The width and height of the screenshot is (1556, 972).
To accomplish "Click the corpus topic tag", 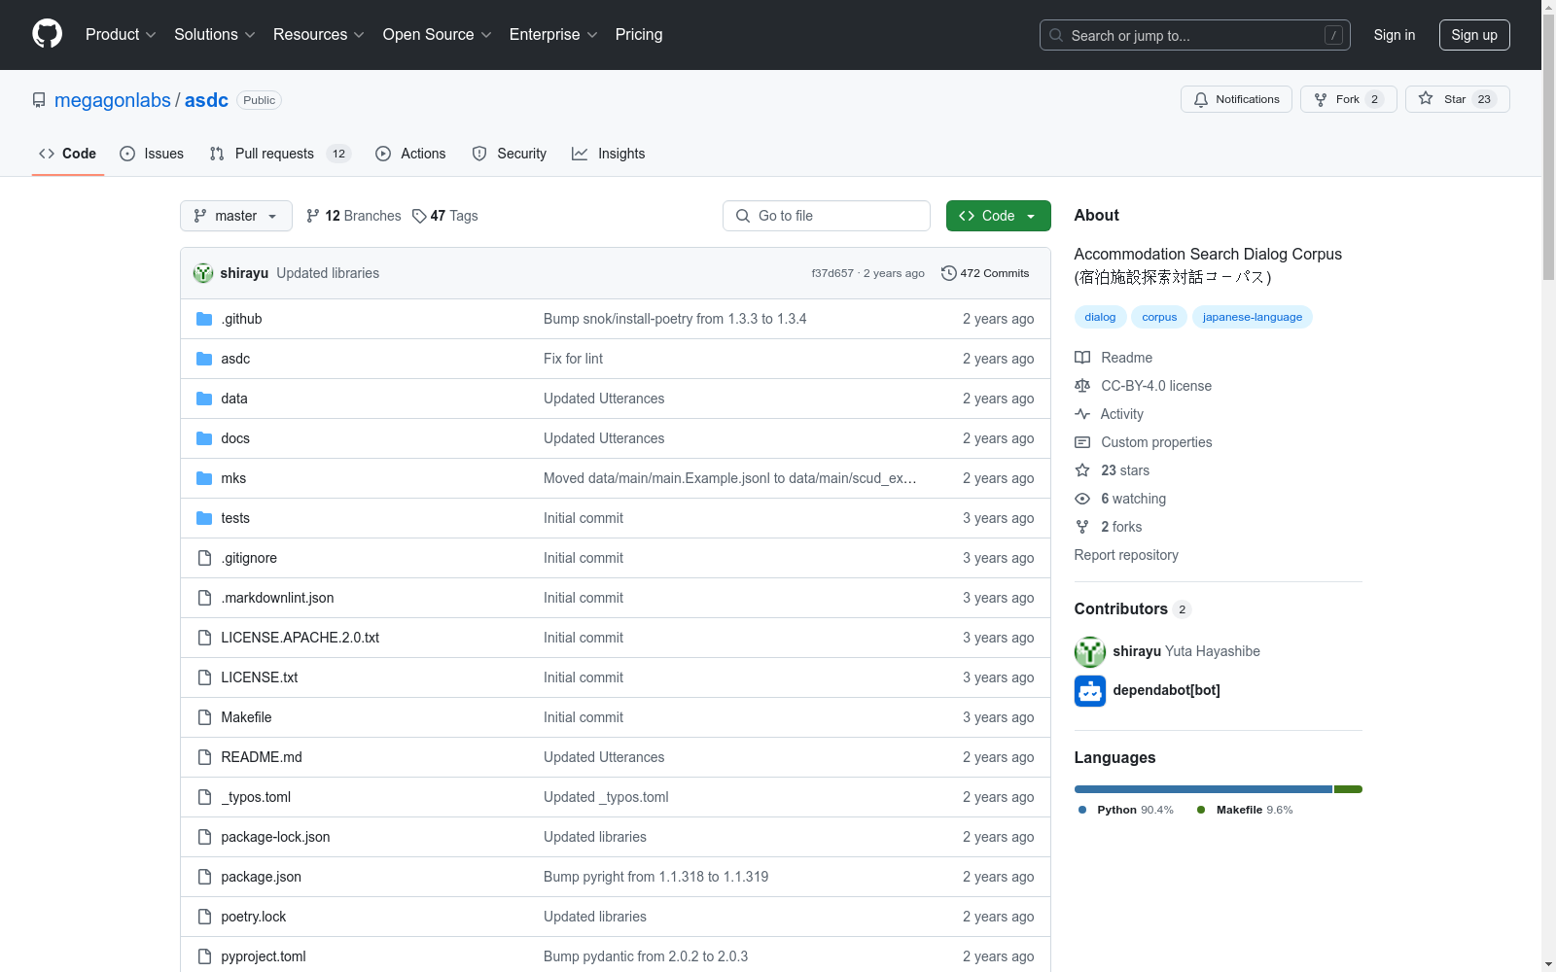I will 1159,317.
